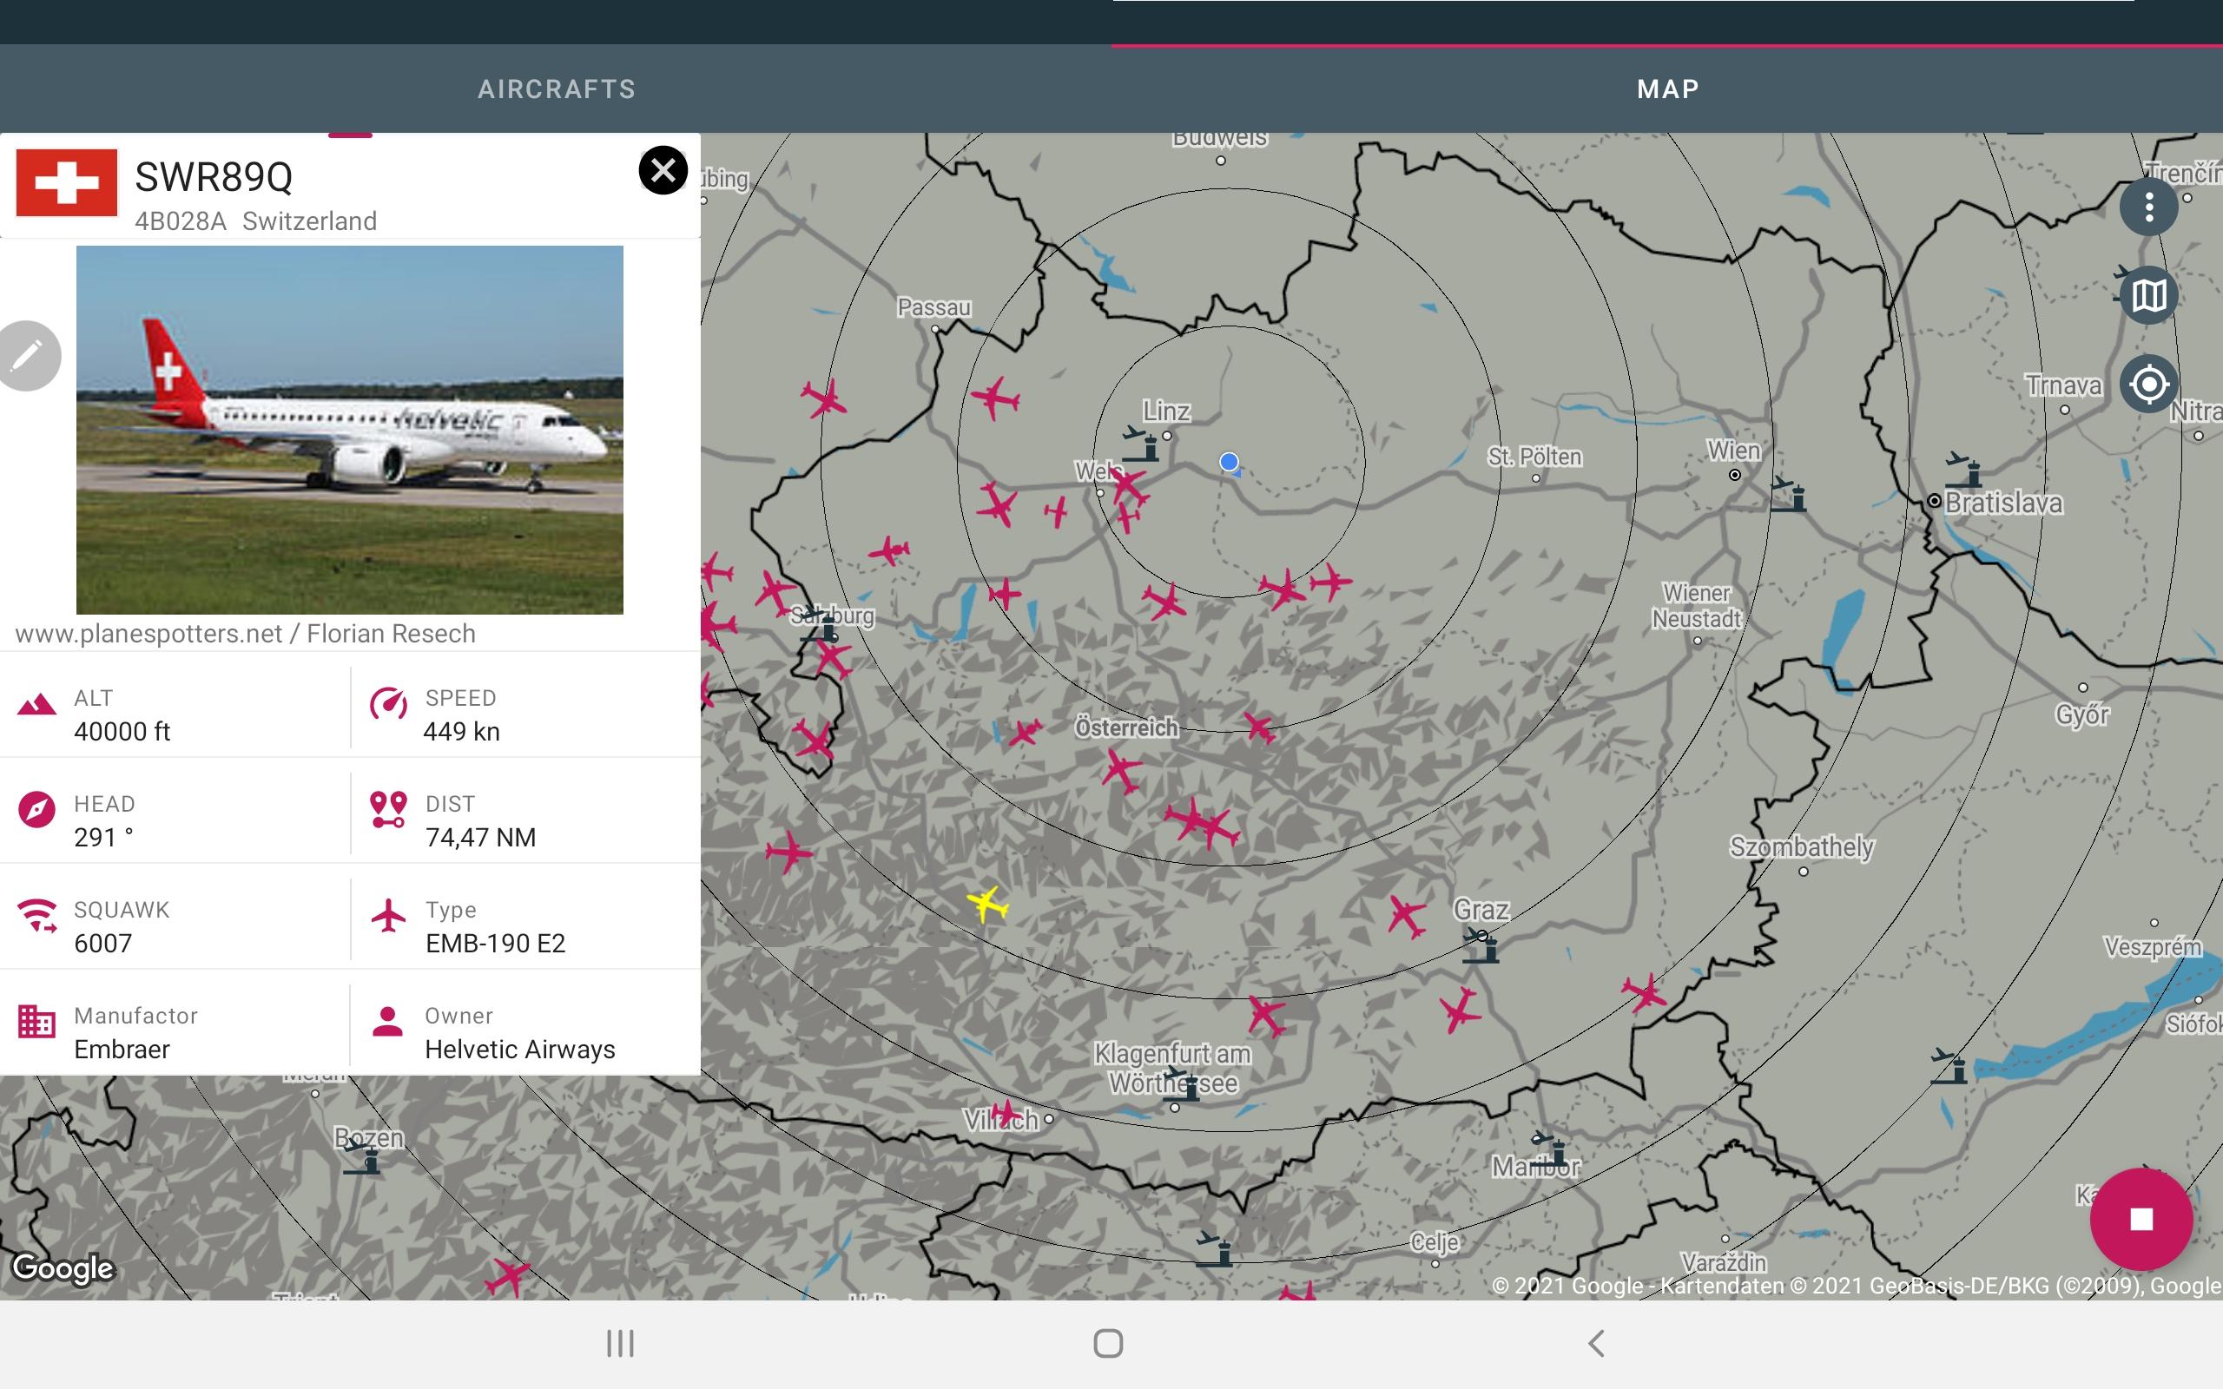Tap the airport icon near Graz
Screen dimensions: 2223x1389
click(1481, 945)
